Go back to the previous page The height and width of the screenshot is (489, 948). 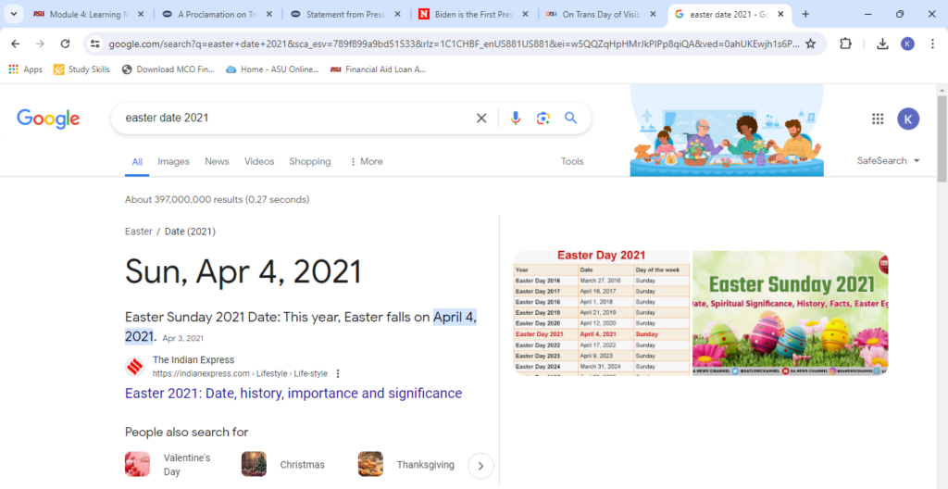pyautogui.click(x=16, y=44)
